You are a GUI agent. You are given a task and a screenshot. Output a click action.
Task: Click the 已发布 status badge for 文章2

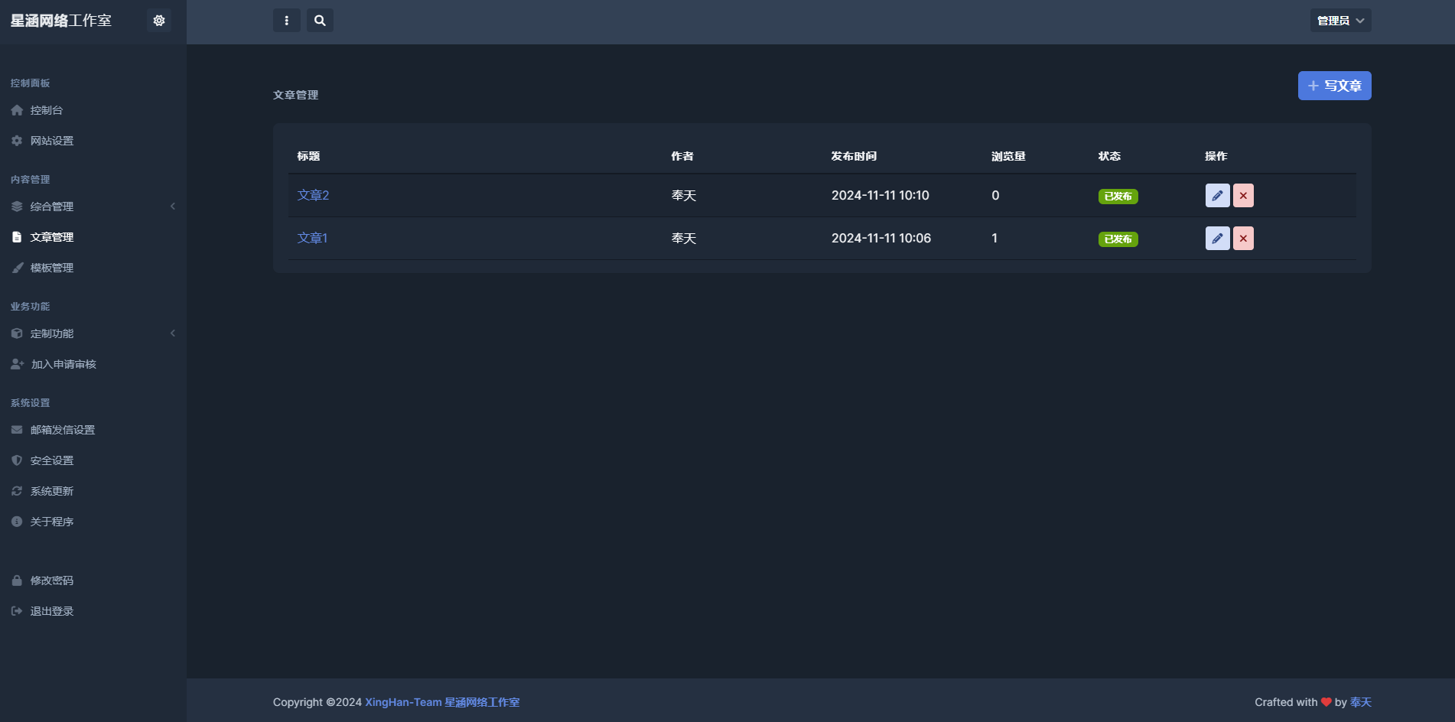(x=1118, y=197)
